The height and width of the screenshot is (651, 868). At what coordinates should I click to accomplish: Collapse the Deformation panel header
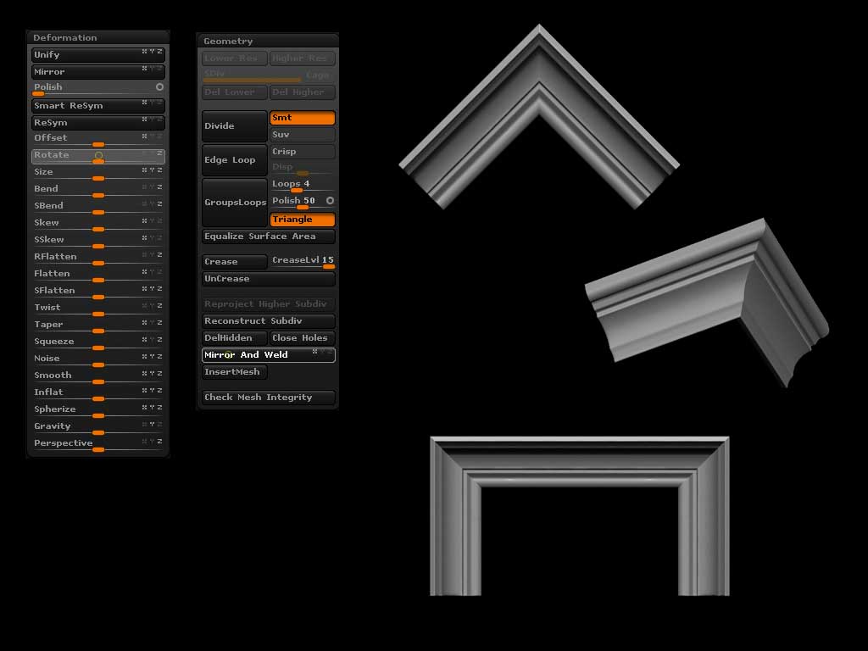tap(65, 37)
